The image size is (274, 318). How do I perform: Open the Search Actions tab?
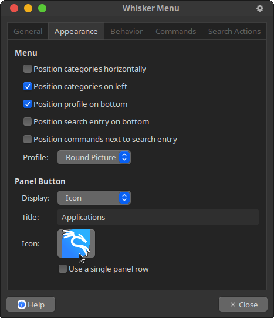pyautogui.click(x=235, y=31)
